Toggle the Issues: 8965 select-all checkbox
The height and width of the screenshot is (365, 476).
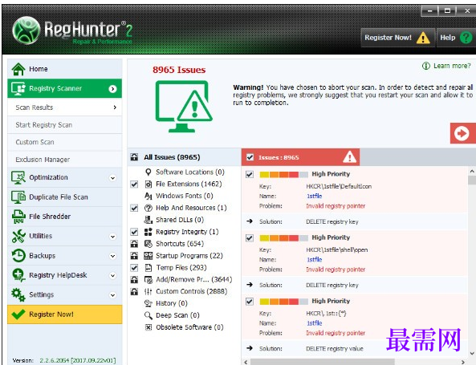[250, 157]
